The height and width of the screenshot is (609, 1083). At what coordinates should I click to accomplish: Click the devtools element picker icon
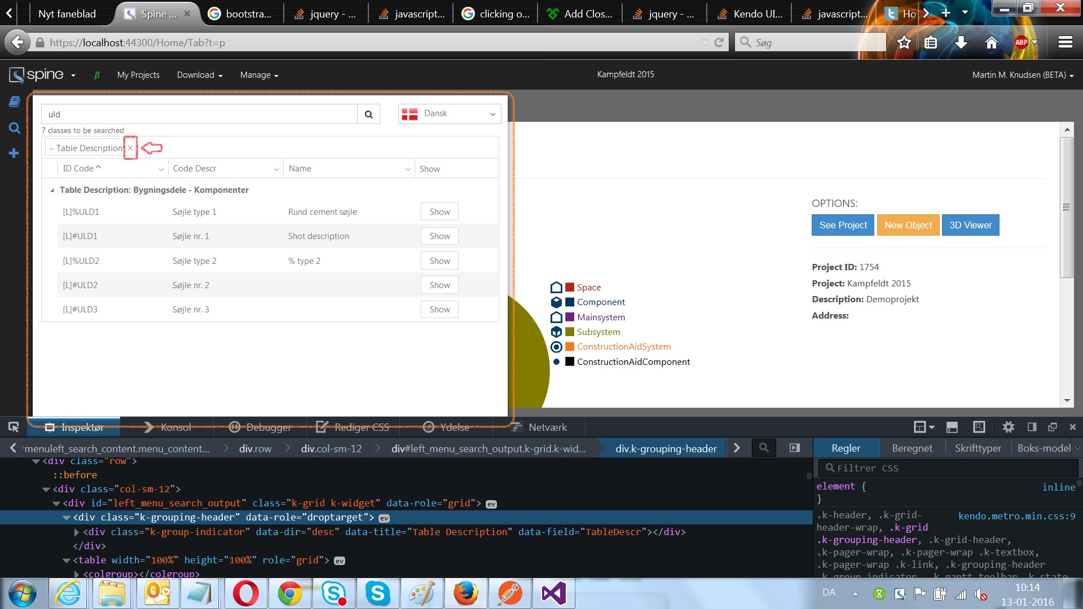14,427
